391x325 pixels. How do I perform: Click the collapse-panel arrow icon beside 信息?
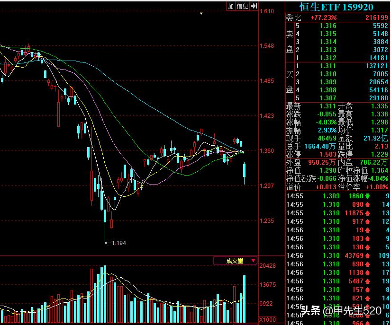click(255, 5)
